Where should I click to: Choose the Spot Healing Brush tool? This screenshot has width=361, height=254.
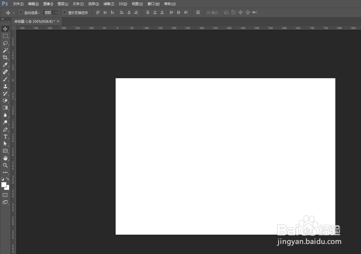pyautogui.click(x=5, y=72)
